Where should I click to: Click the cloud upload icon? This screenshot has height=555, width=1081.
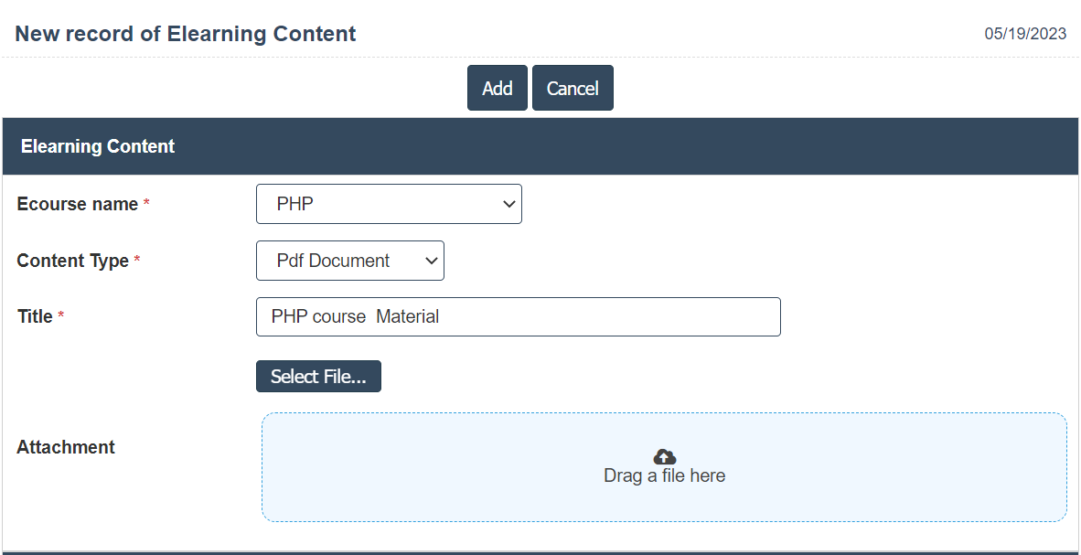click(665, 456)
